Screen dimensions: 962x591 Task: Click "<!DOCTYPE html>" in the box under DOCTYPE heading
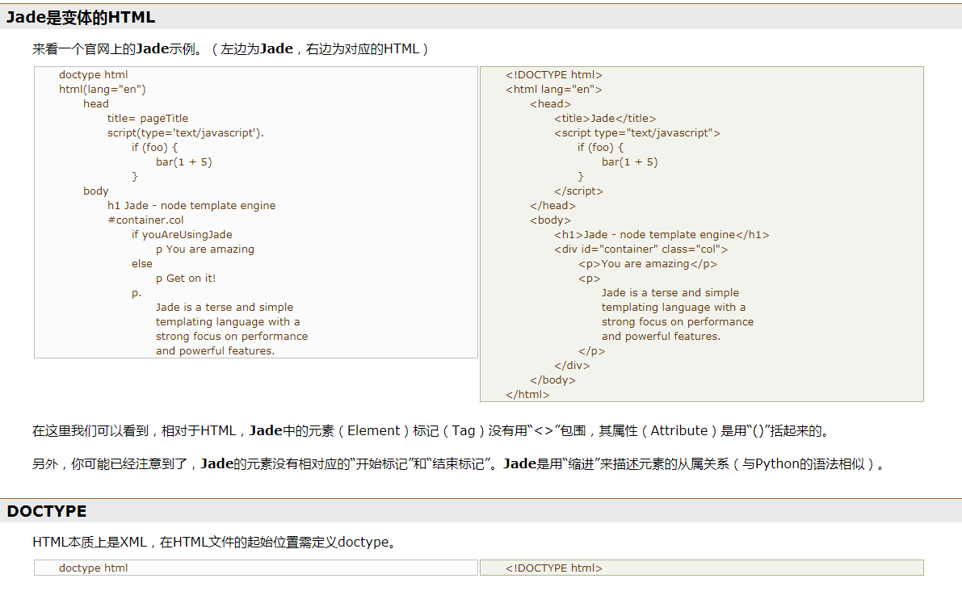[553, 568]
